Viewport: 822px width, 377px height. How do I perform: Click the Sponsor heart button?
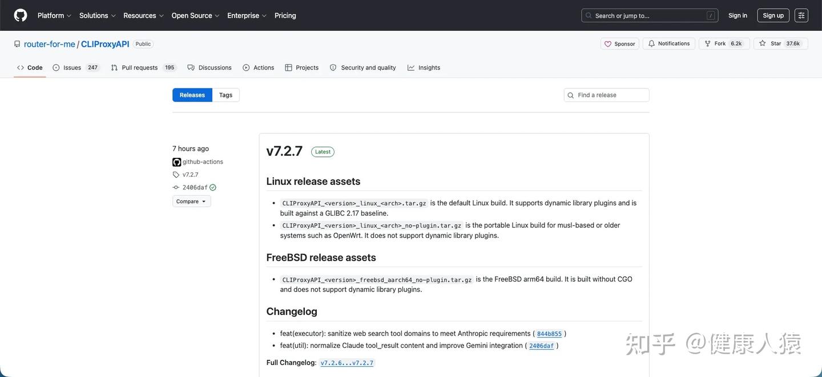tap(620, 44)
